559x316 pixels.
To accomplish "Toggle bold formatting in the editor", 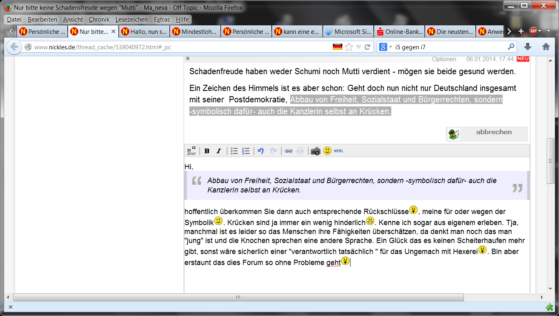I will coord(207,151).
